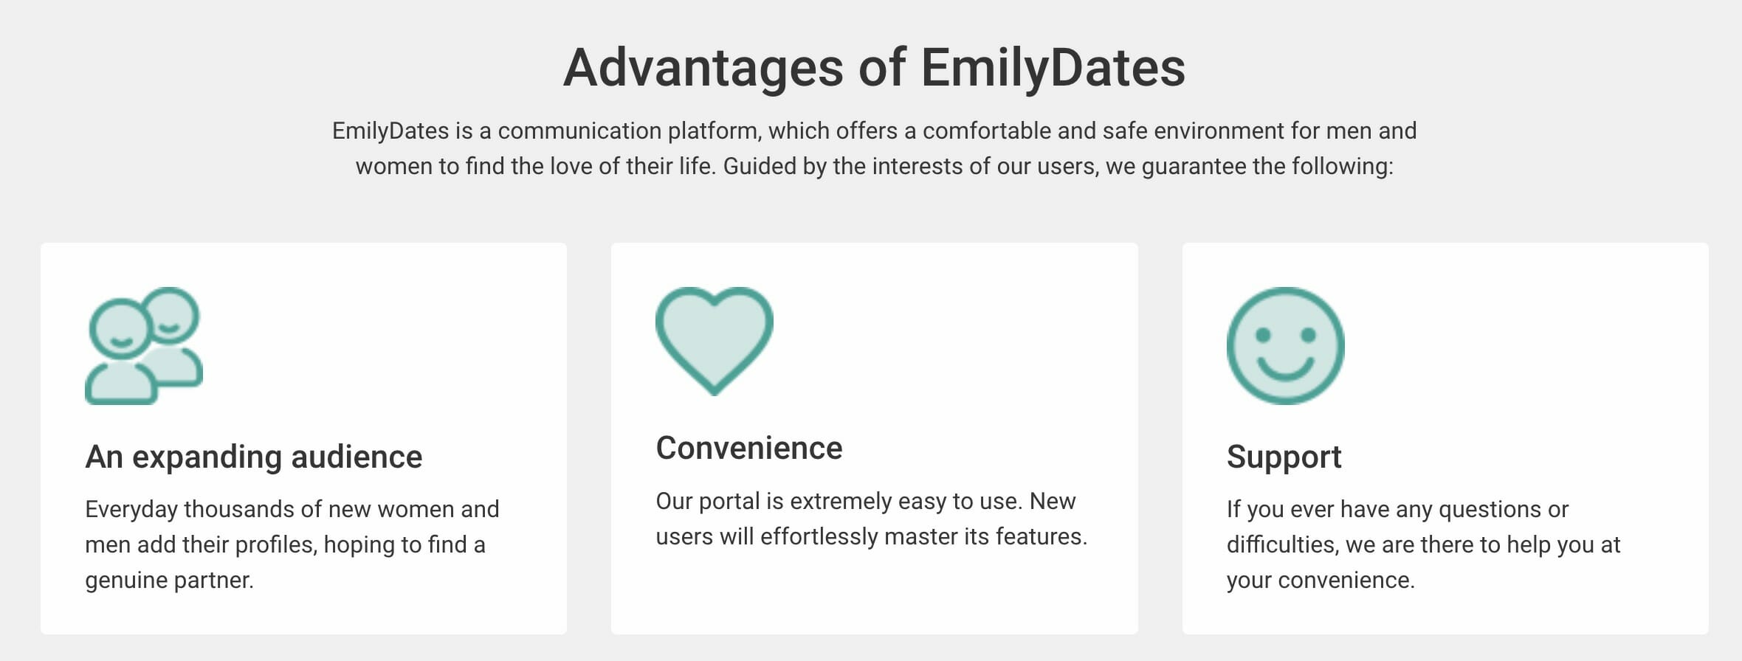Click the smiley face support icon
The width and height of the screenshot is (1742, 661).
(1285, 345)
